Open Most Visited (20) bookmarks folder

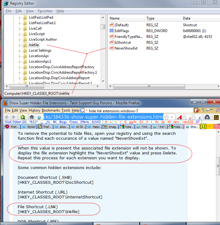(x=16, y=122)
